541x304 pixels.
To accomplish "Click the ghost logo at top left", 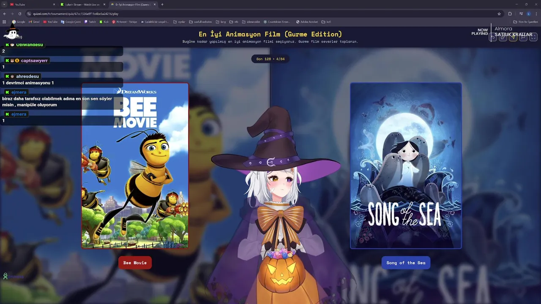I will click(x=12, y=32).
